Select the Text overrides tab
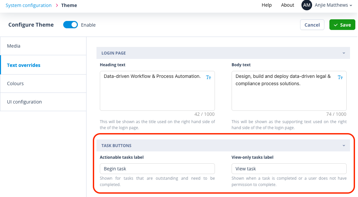The image size is (358, 197). click(43, 65)
